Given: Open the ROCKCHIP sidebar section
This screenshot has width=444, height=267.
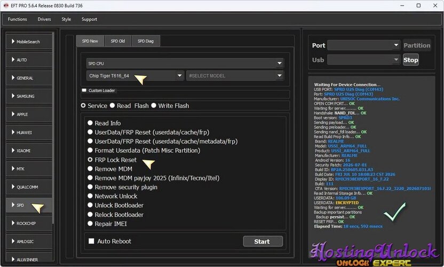Looking at the screenshot, I should pyautogui.click(x=29, y=223).
